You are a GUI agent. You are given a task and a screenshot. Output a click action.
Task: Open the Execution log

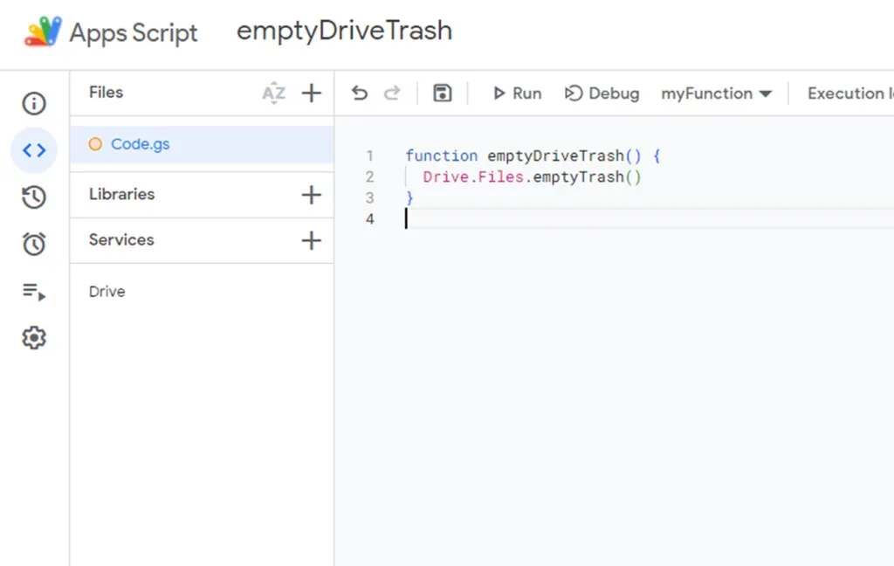850,93
